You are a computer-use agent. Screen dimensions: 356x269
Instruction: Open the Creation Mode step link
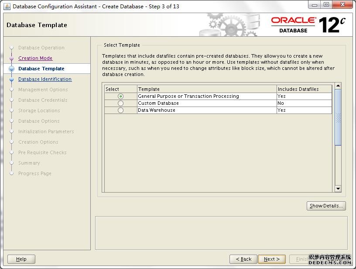35,58
